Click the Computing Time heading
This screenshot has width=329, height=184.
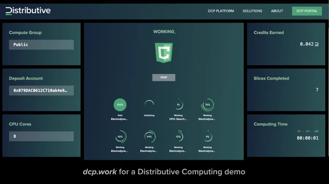pyautogui.click(x=270, y=124)
